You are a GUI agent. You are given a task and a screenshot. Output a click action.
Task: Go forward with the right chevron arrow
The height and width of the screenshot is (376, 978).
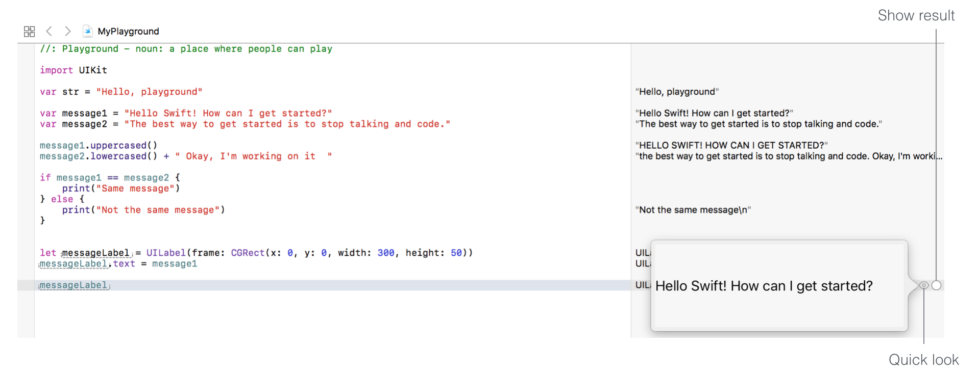coord(68,31)
